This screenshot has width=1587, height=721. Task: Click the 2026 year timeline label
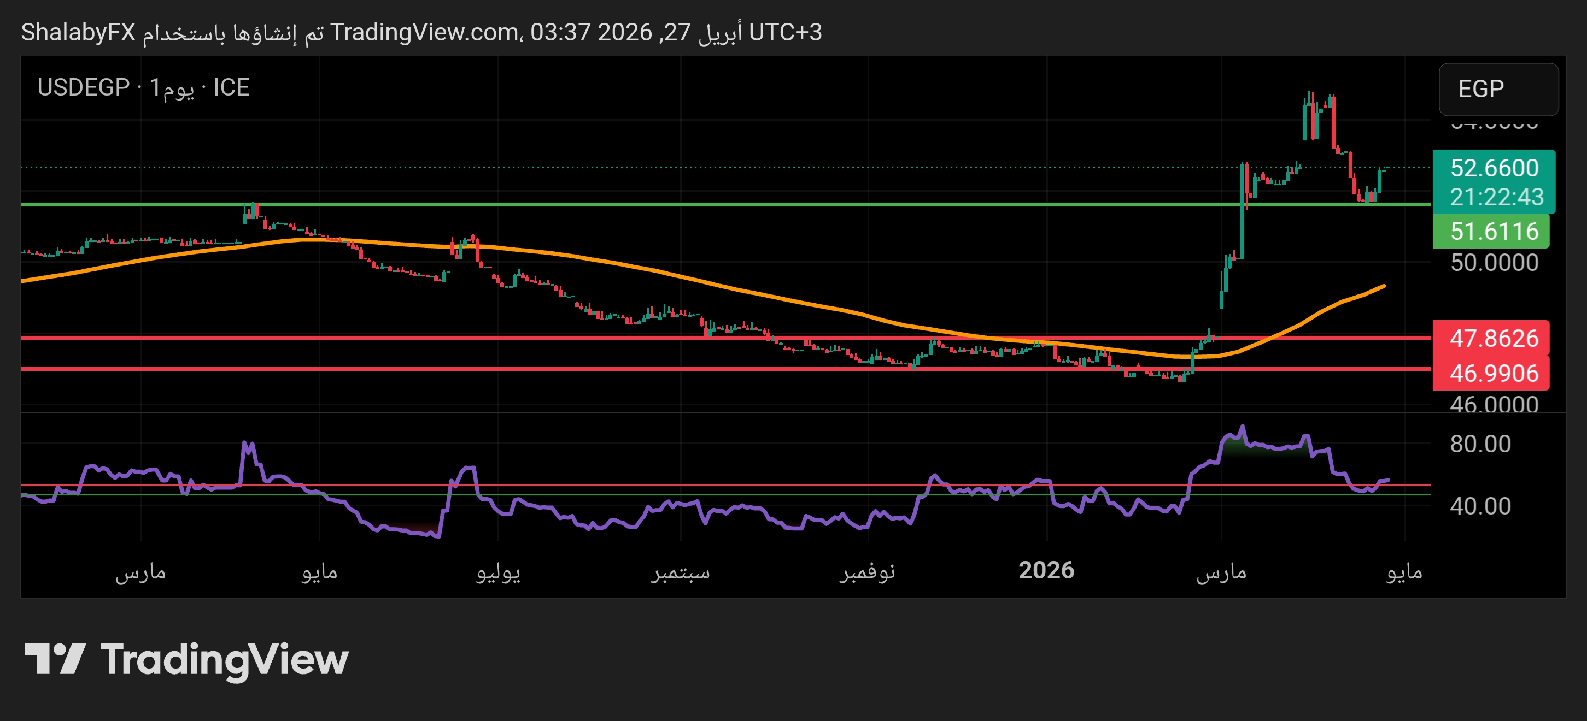point(1046,570)
